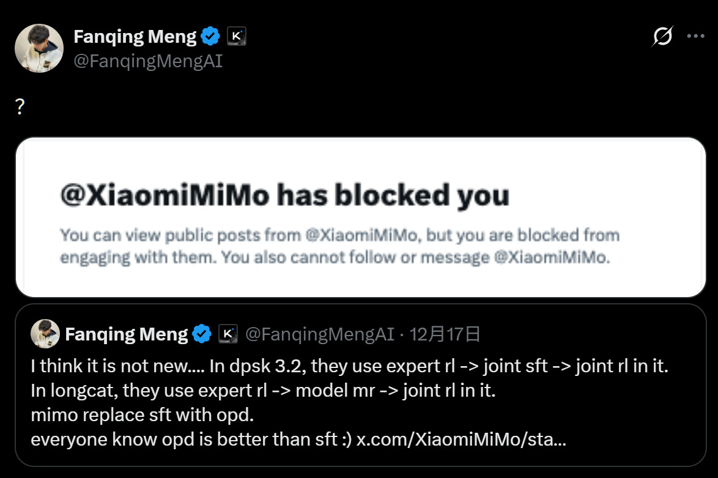Open the @FanqingMengAI handle under header name
Screen dimensions: 718x478
(x=148, y=61)
